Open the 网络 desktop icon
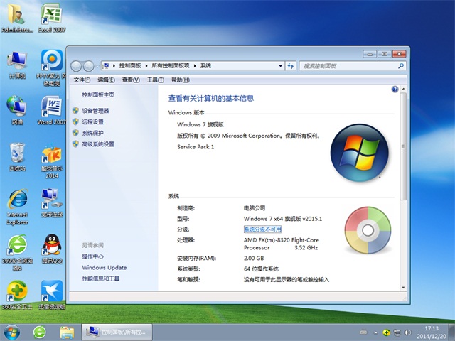The image size is (455, 341). point(17,110)
